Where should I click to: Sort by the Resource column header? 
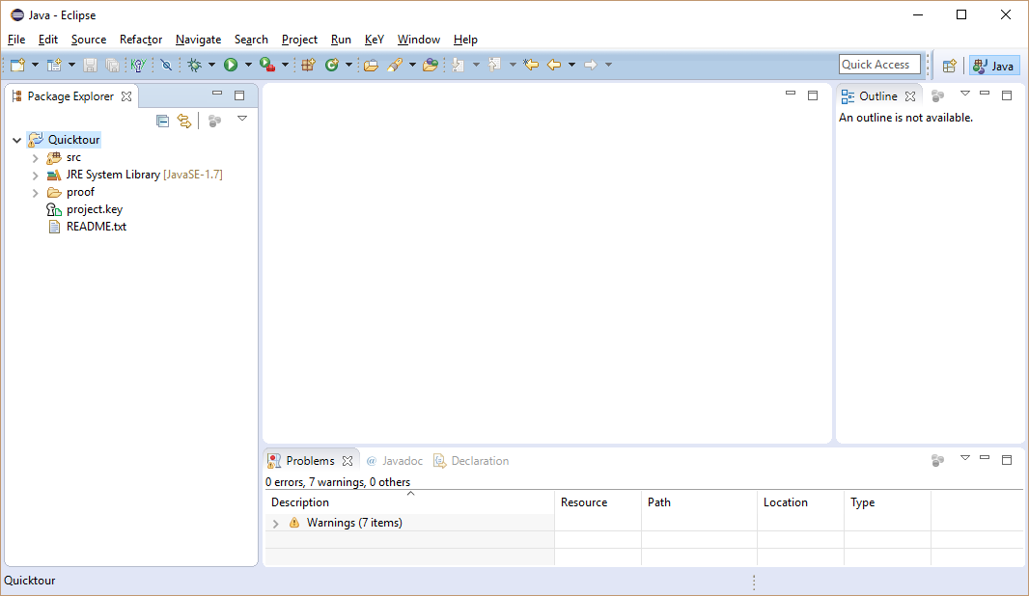pyautogui.click(x=598, y=502)
